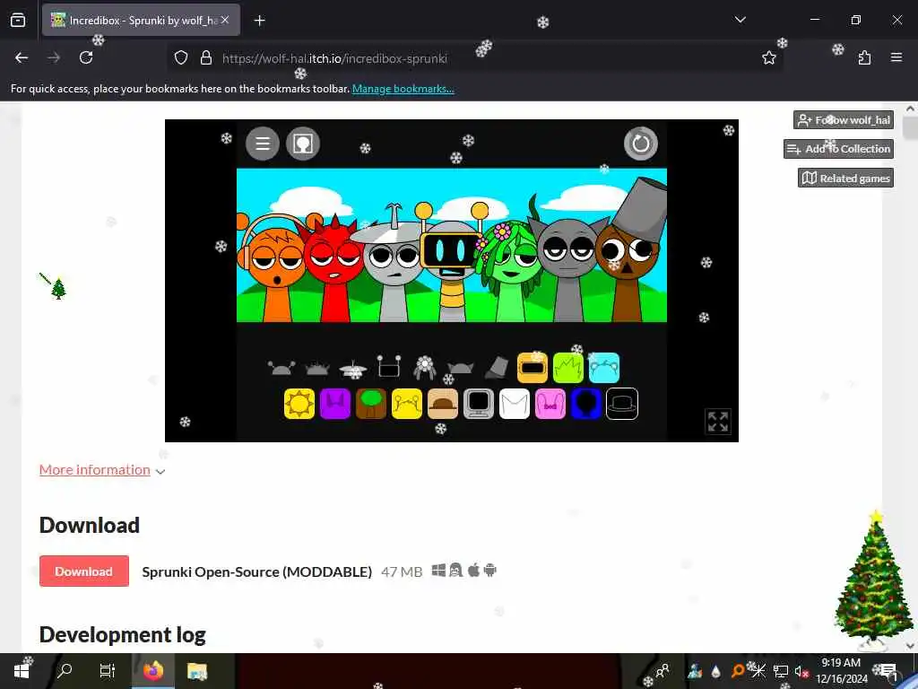Image resolution: width=918 pixels, height=689 pixels.
Task: Click the taskbar clock showing 9:19 AM
Action: [x=841, y=671]
